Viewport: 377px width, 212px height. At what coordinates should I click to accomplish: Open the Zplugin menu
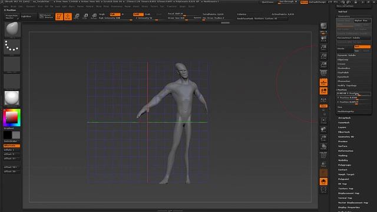point(183,6)
